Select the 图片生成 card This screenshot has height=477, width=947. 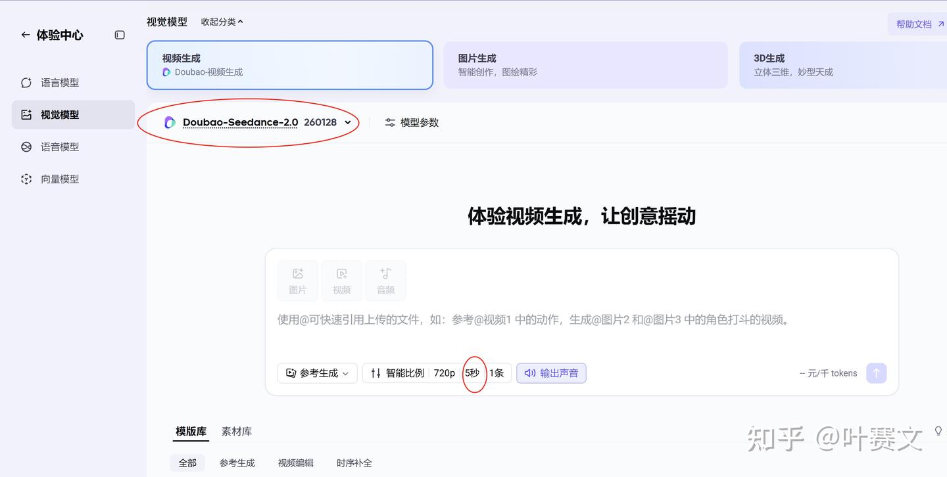[x=585, y=65]
